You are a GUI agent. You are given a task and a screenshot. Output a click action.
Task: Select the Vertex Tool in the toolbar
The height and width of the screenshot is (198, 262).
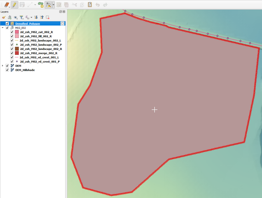(x=49, y=5)
